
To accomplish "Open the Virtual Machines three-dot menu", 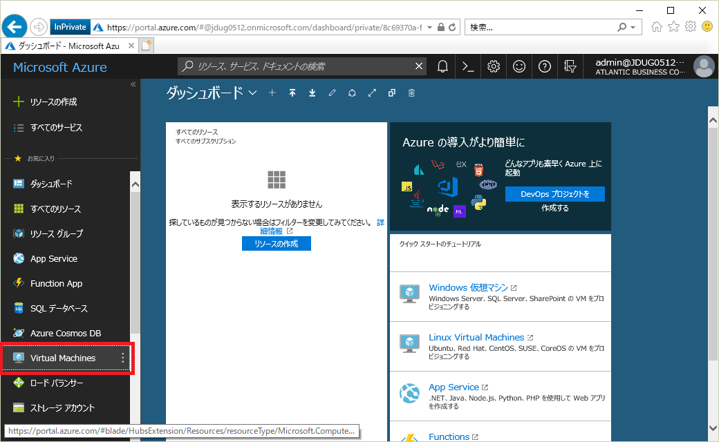I will pos(122,358).
